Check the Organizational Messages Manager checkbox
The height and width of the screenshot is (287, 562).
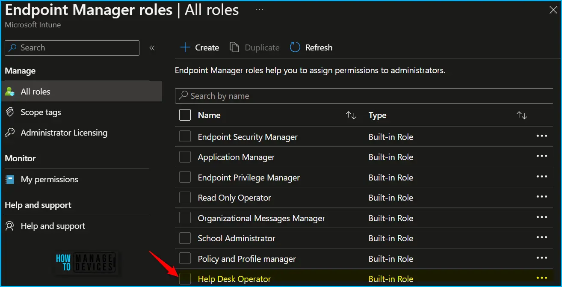185,218
